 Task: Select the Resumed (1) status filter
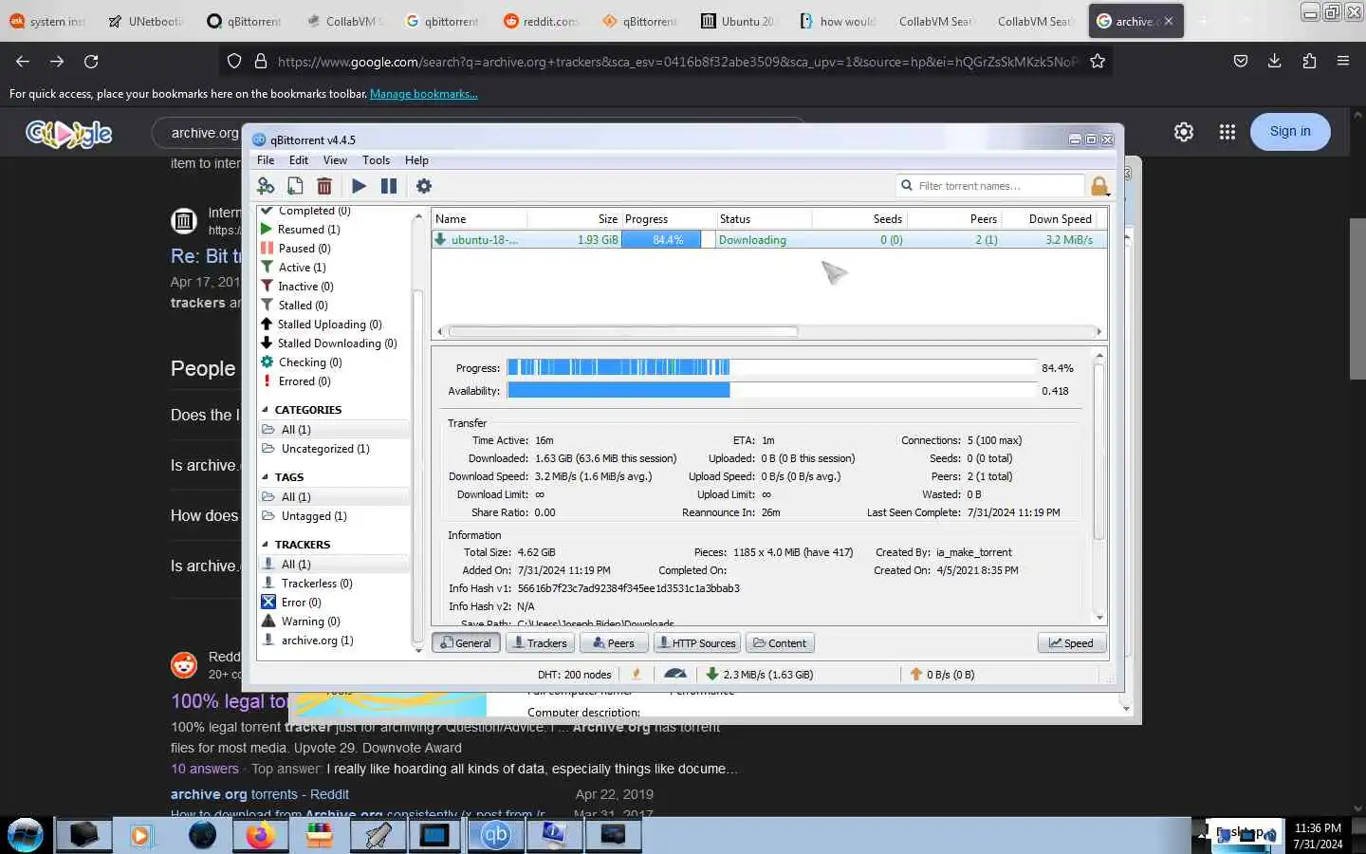point(308,230)
